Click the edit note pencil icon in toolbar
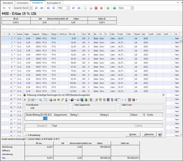183x161 pixels. [91, 8]
